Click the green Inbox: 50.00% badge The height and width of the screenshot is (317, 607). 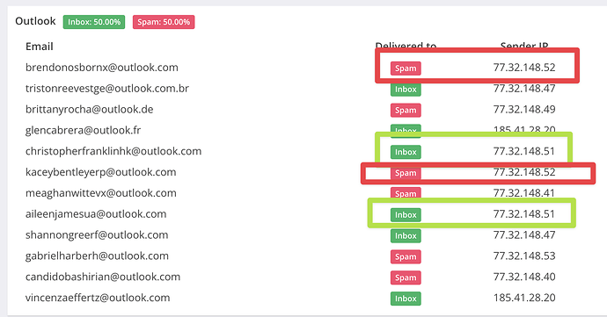pos(94,22)
